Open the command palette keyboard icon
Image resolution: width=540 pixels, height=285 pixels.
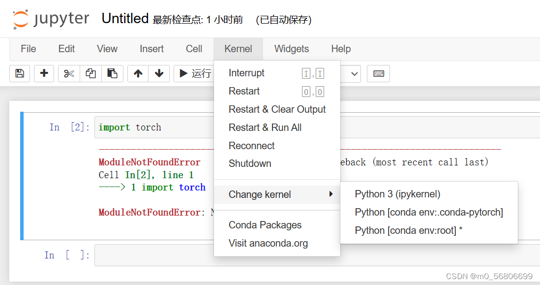point(378,73)
